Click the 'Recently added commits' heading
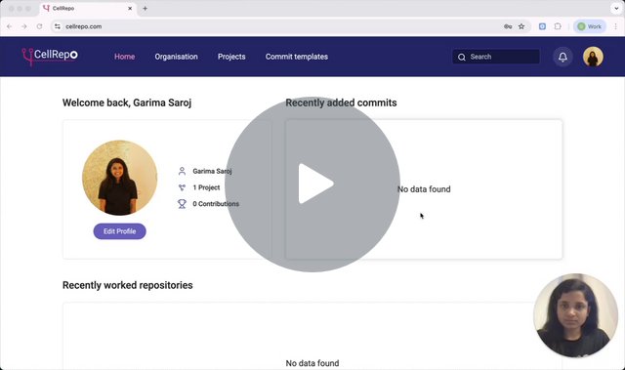The height and width of the screenshot is (370, 625). [x=341, y=103]
